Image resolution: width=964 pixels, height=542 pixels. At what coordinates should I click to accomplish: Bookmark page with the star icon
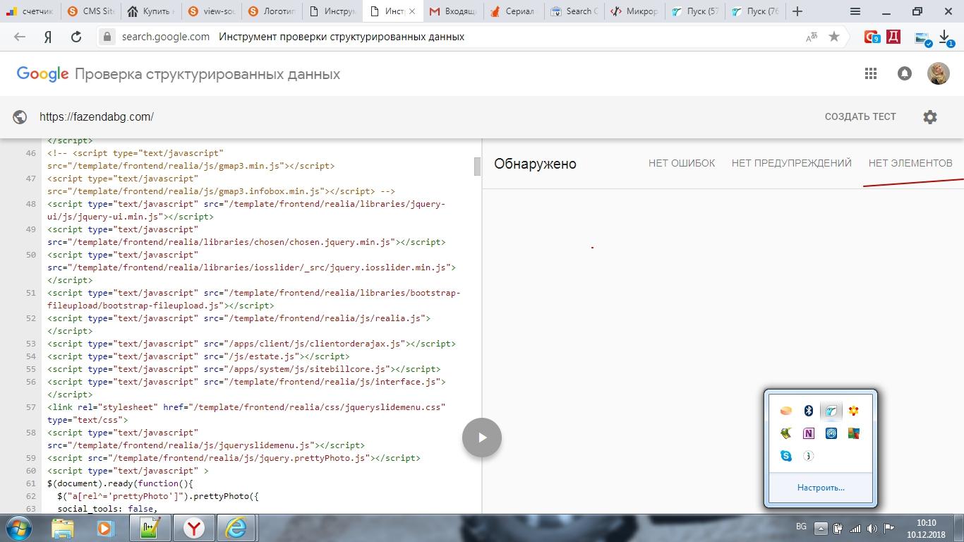834,37
